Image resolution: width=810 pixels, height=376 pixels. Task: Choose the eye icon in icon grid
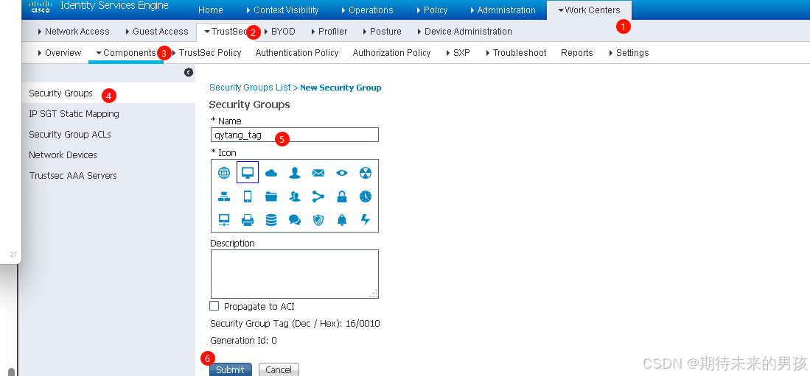[x=342, y=173]
